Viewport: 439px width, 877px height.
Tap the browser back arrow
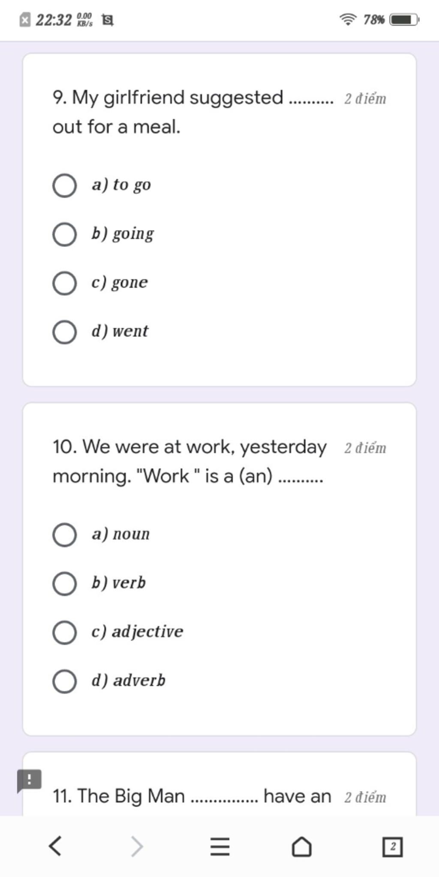click(x=55, y=846)
